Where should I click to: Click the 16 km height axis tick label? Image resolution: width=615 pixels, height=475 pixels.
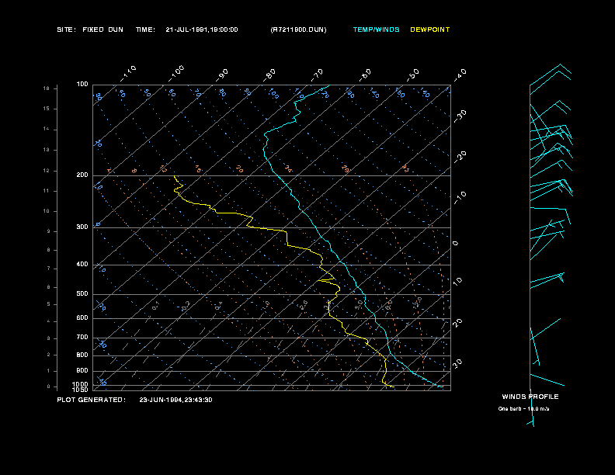pyautogui.click(x=47, y=88)
